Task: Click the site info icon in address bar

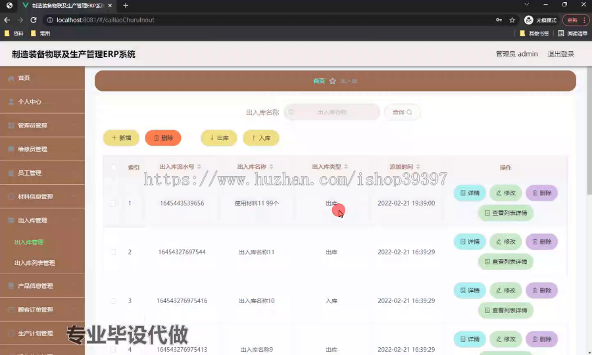Action: (50, 20)
